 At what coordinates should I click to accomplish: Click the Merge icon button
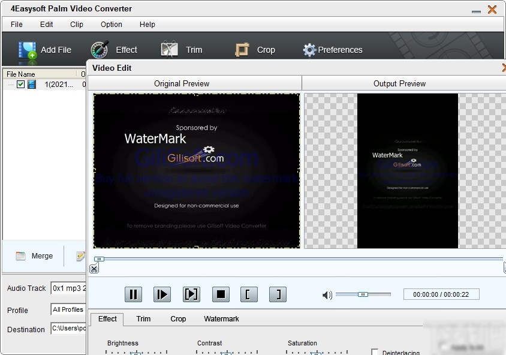20,256
